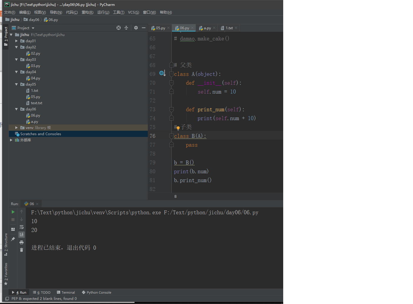Open 1: Project side tool tab
The width and height of the screenshot is (413, 304).
click(x=6, y=36)
